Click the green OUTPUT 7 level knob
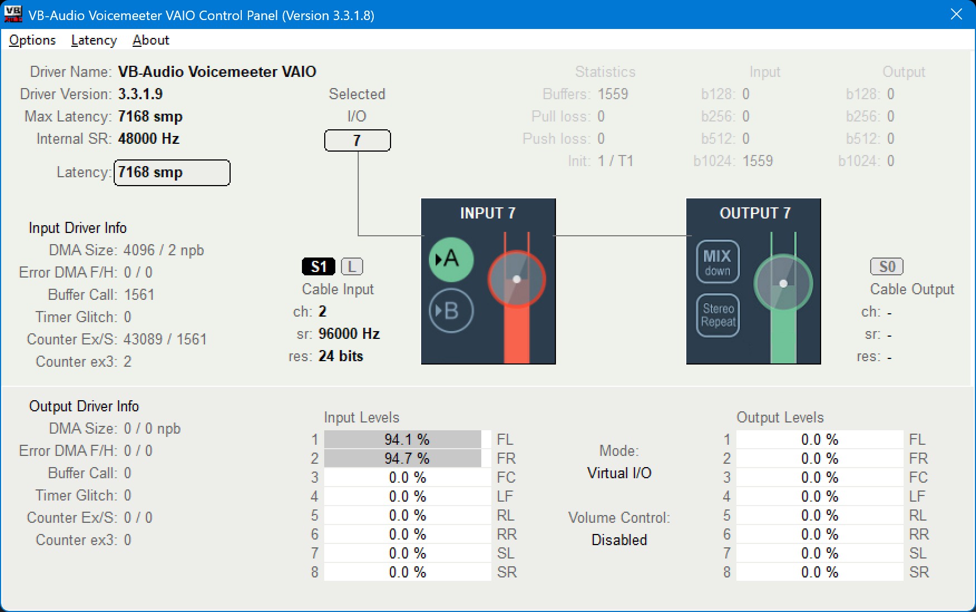The height and width of the screenshot is (612, 976). [783, 283]
